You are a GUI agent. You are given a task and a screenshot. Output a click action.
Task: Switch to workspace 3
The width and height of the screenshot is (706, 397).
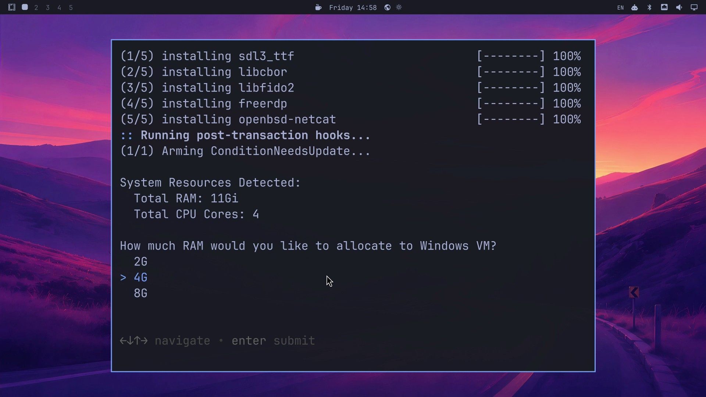47,8
